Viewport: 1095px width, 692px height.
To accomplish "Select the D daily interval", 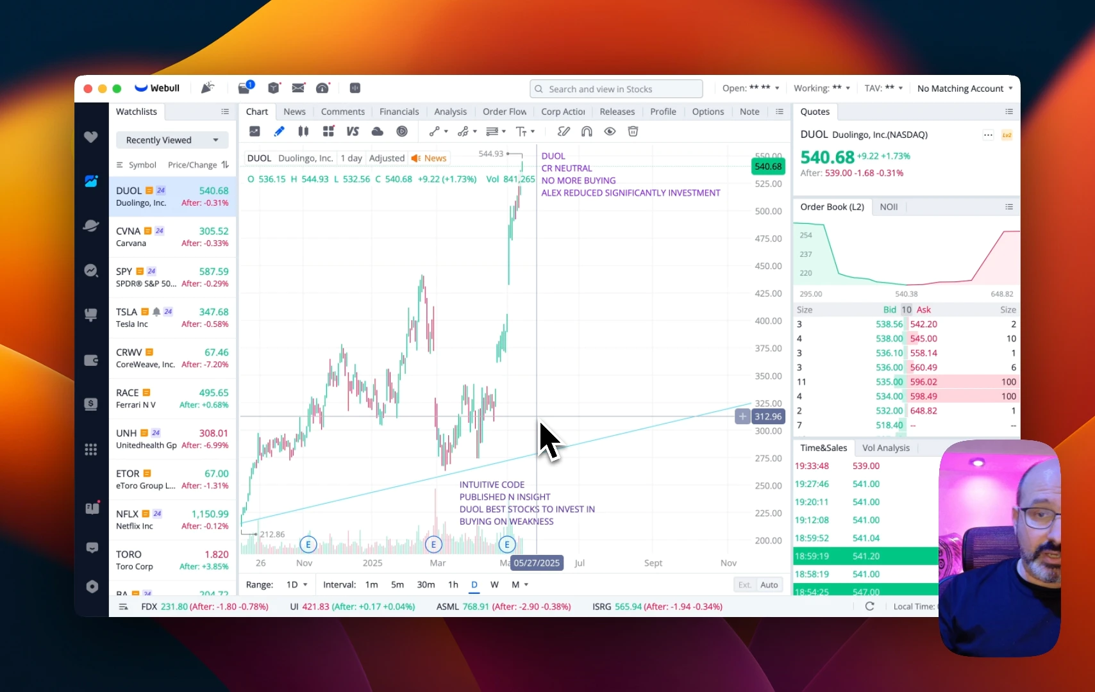I will pyautogui.click(x=474, y=584).
